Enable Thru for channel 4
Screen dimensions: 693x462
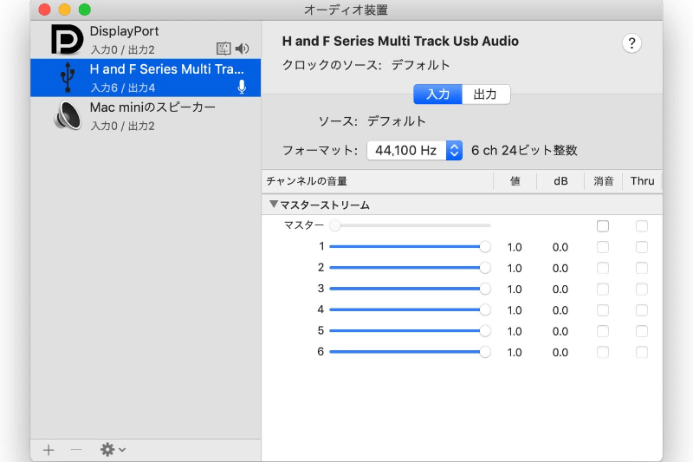coord(642,310)
